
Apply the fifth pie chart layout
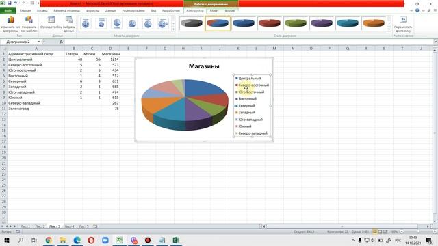148,23
